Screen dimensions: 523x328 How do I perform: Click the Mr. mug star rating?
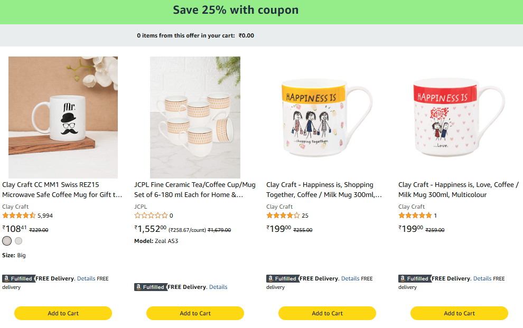[19, 215]
